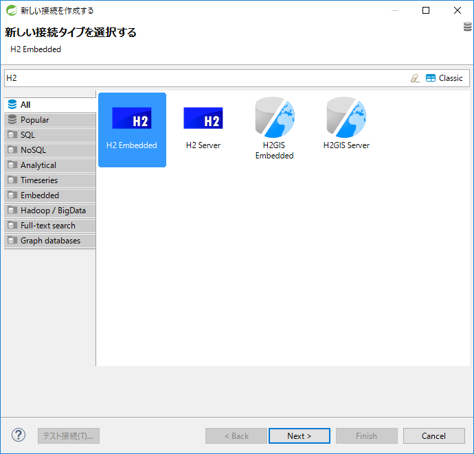
Task: Switch to Classic view
Action: coord(444,78)
